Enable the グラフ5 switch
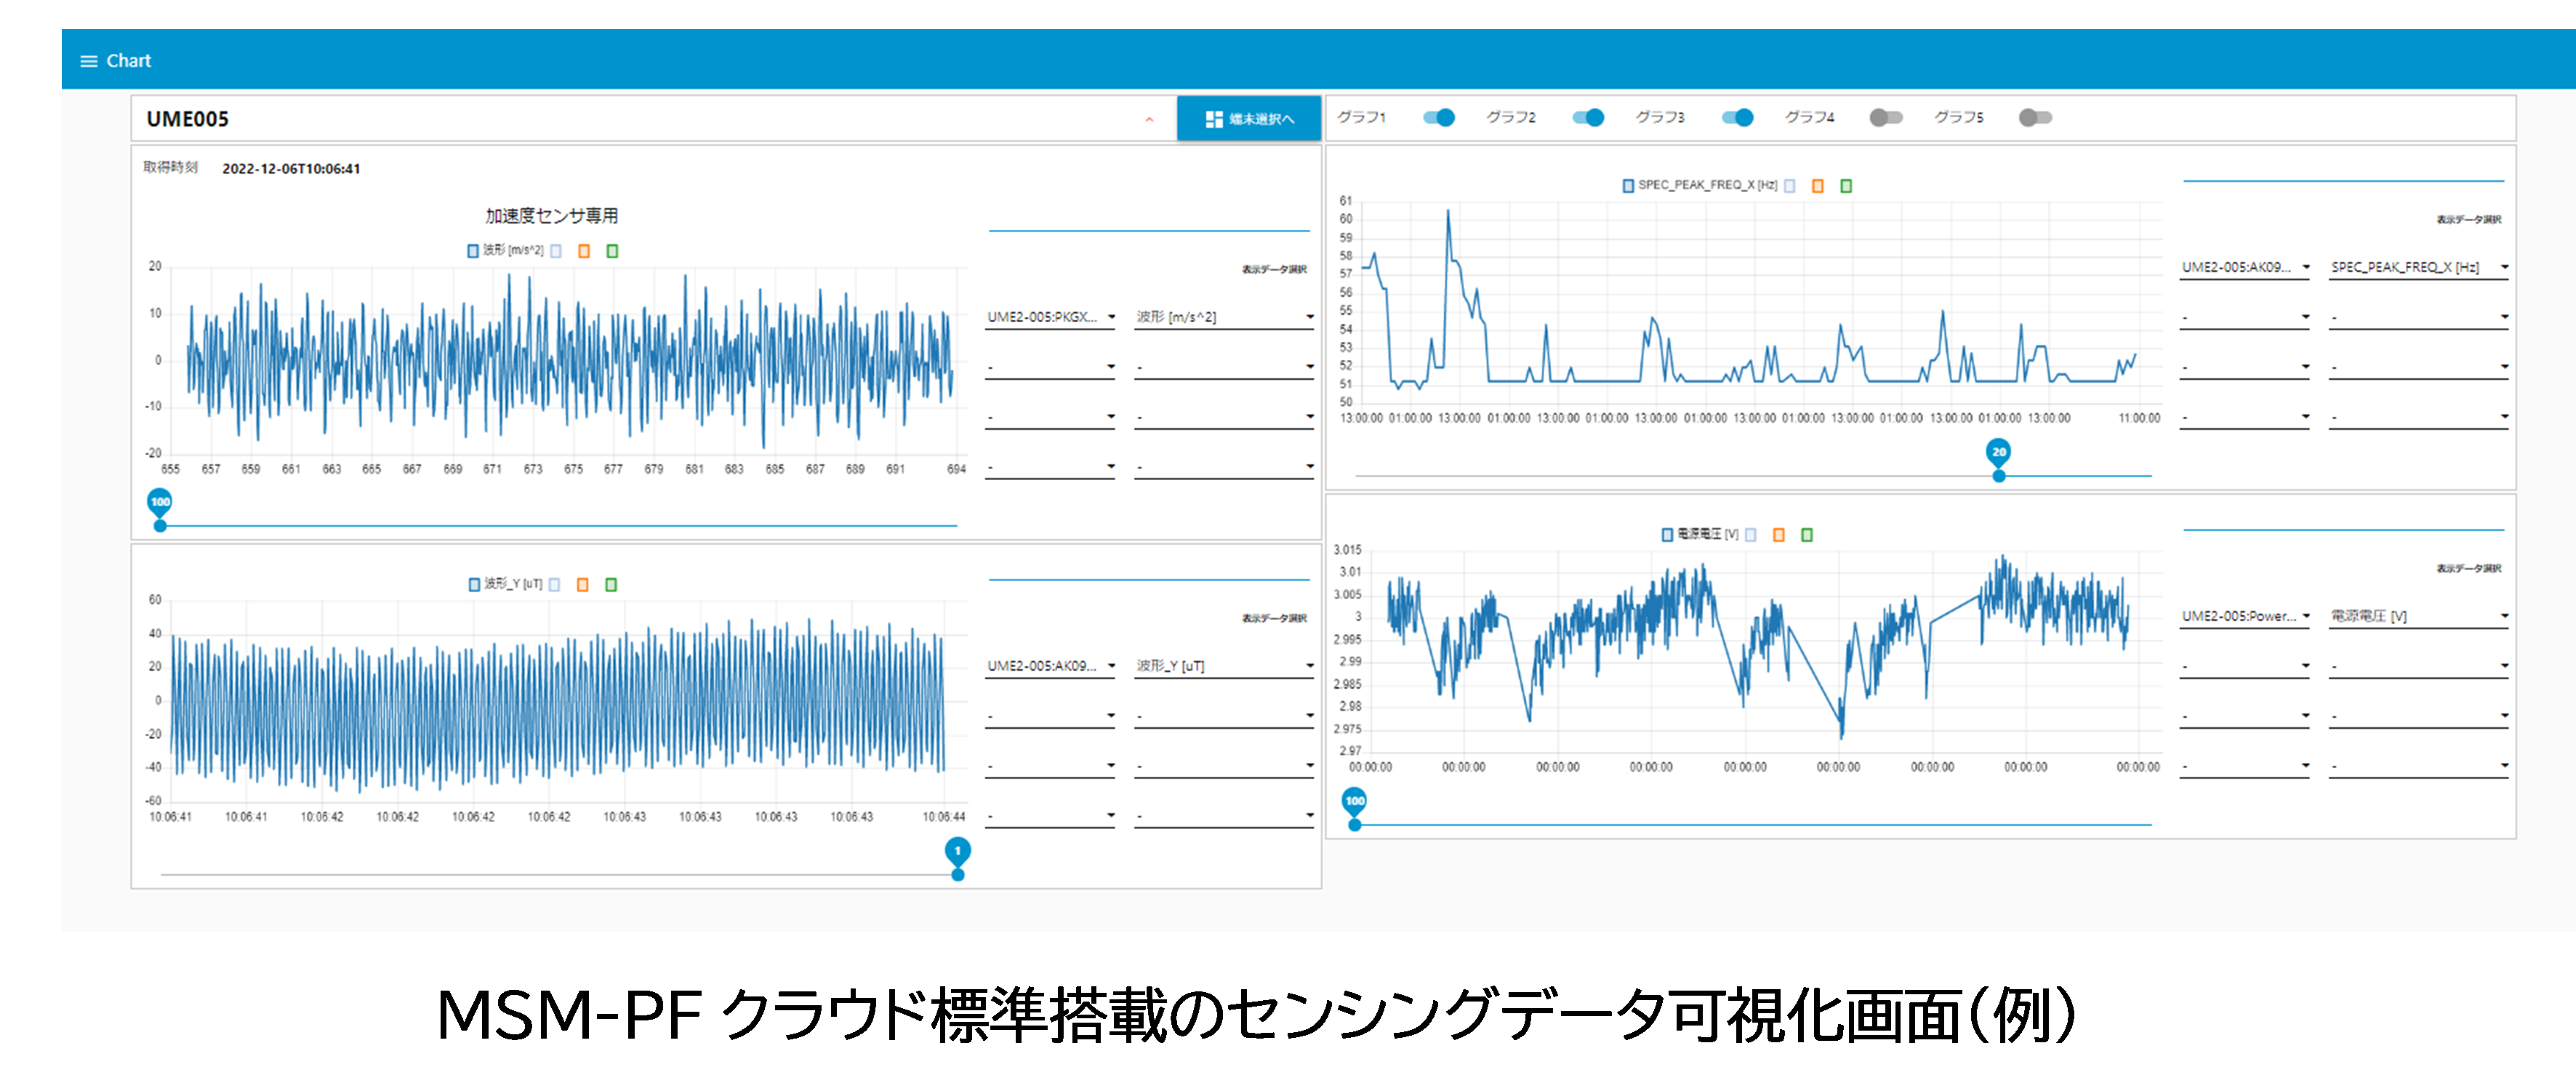This screenshot has height=1067, width=2576. pos(2035,118)
